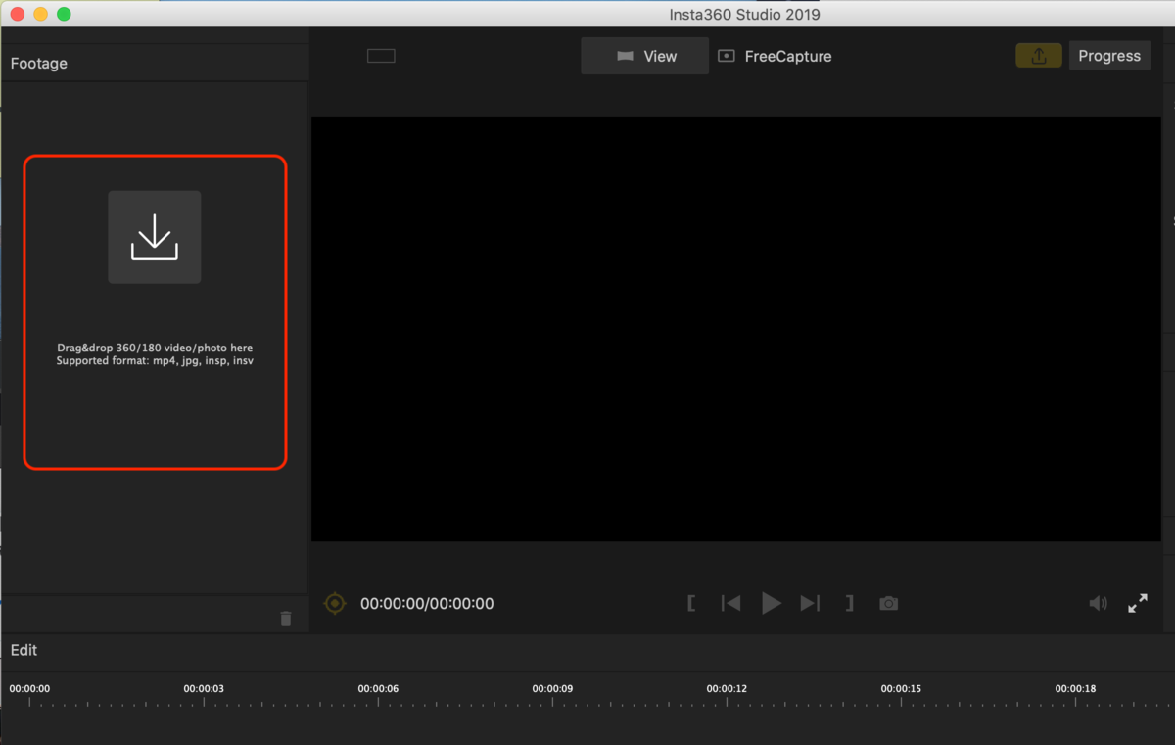Click the Edit panel header
Screen dimensions: 1175x745
tap(23, 650)
